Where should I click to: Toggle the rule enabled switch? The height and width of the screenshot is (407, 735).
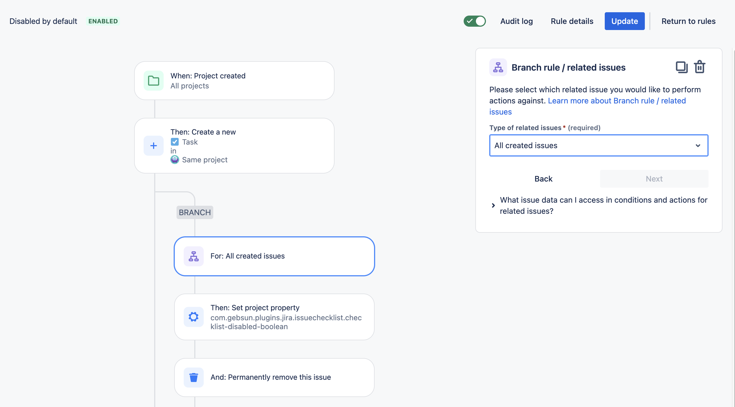(475, 21)
